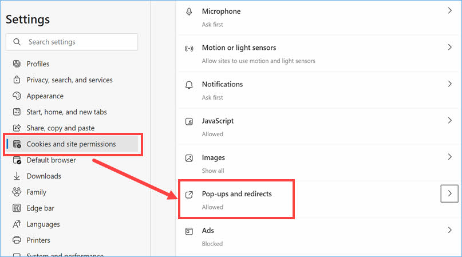Viewport: 462px width, 257px height.
Task: Expand the Ads setting chevron
Action: 449,230
